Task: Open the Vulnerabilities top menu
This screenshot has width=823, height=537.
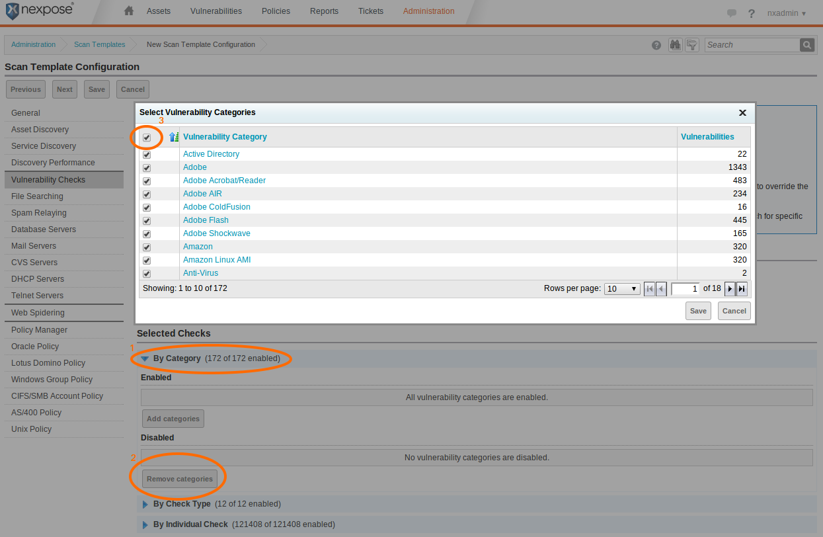Action: click(216, 11)
